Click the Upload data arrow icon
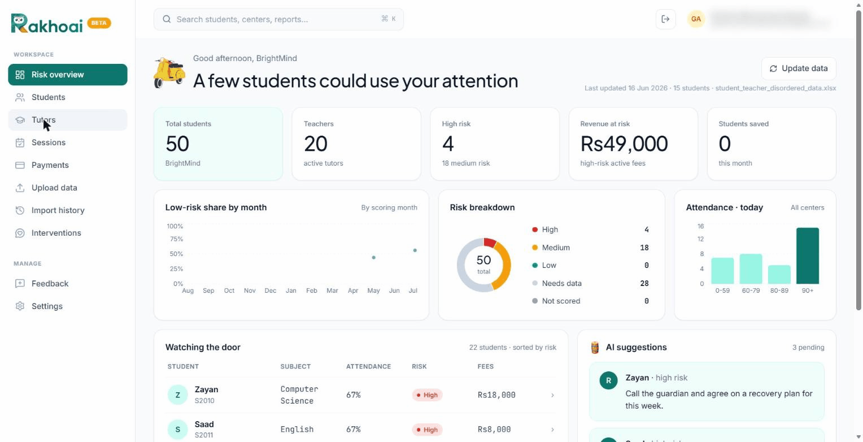 coord(20,188)
